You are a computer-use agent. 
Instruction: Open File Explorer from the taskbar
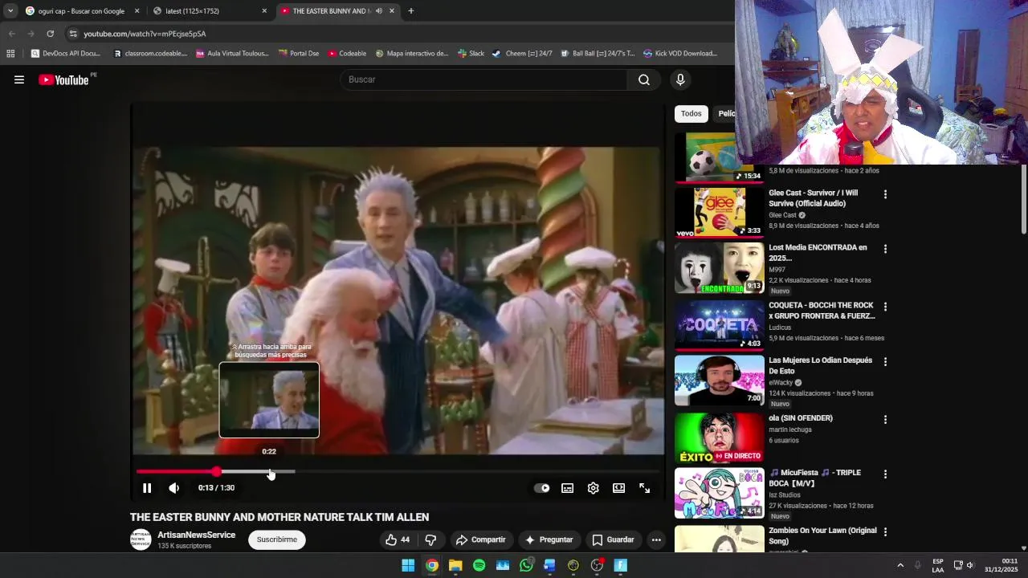pyautogui.click(x=455, y=565)
